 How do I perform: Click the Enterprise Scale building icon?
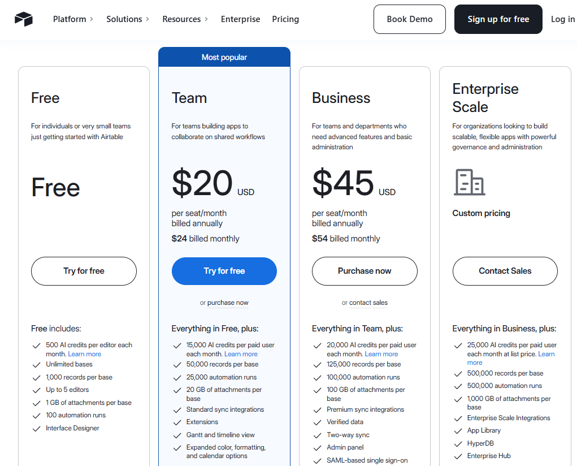[469, 182]
